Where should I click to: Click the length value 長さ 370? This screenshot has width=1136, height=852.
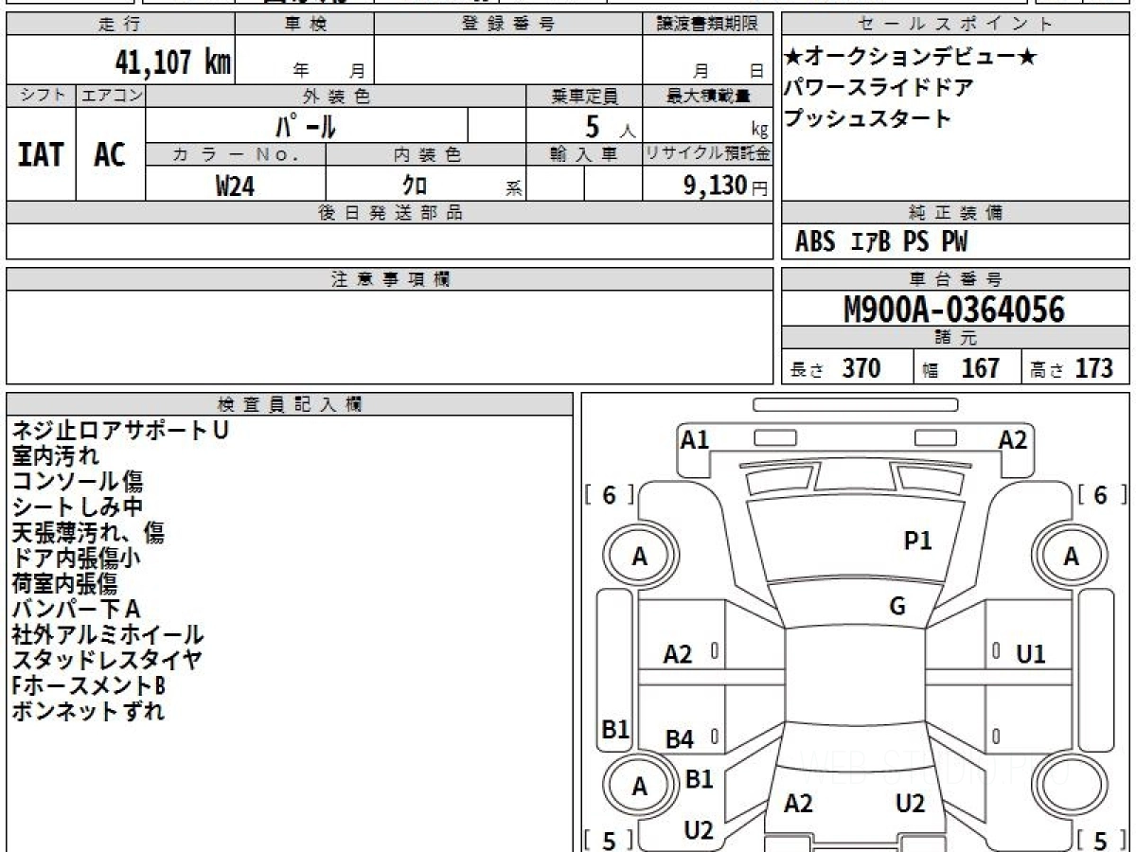836,368
